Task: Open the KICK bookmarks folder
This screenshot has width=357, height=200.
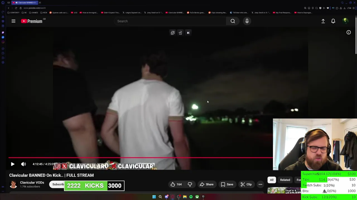Action: coord(44,12)
